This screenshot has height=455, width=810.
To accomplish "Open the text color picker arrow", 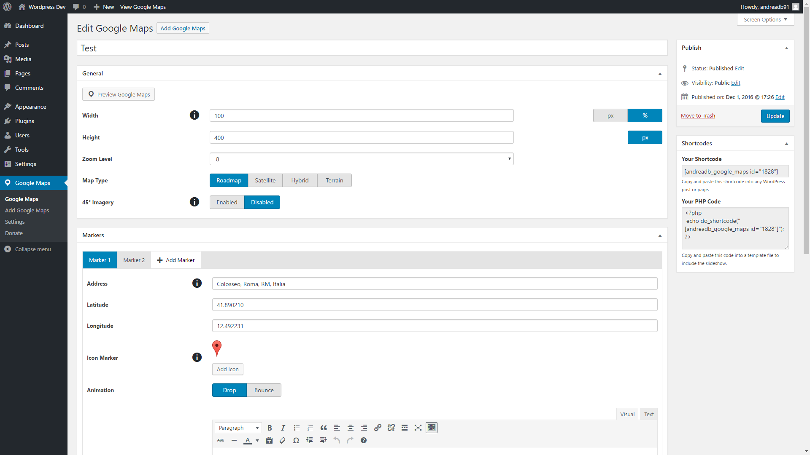I will (x=257, y=441).
